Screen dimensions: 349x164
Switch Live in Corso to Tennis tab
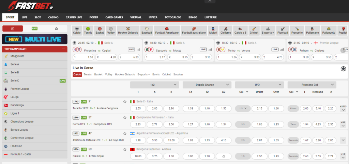coord(88,74)
